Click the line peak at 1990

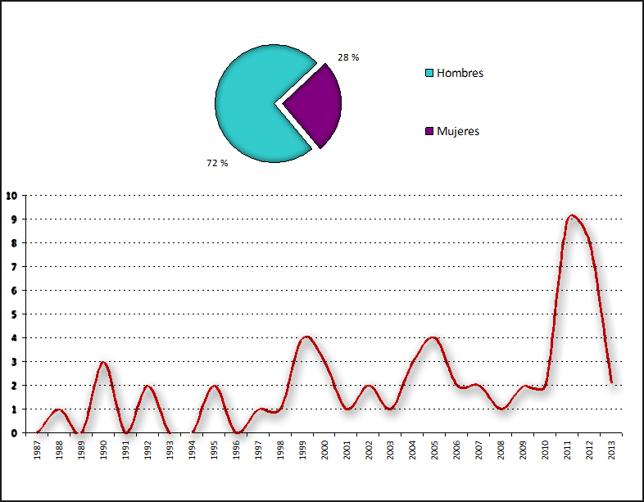point(103,361)
